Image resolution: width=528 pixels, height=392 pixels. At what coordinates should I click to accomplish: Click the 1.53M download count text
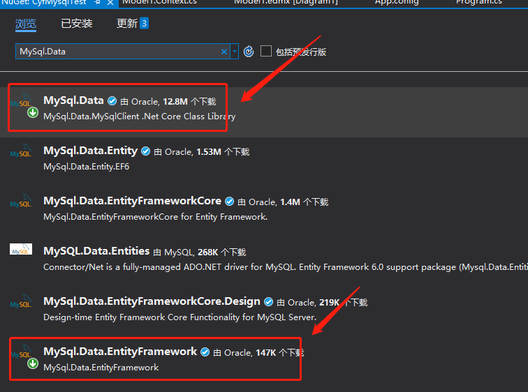pos(209,152)
